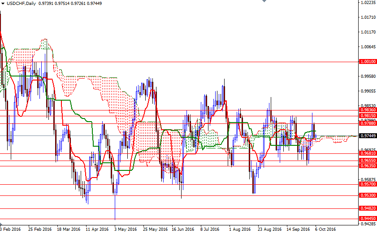
Task: Click the chart shift marker at top
Action: coord(264,1)
